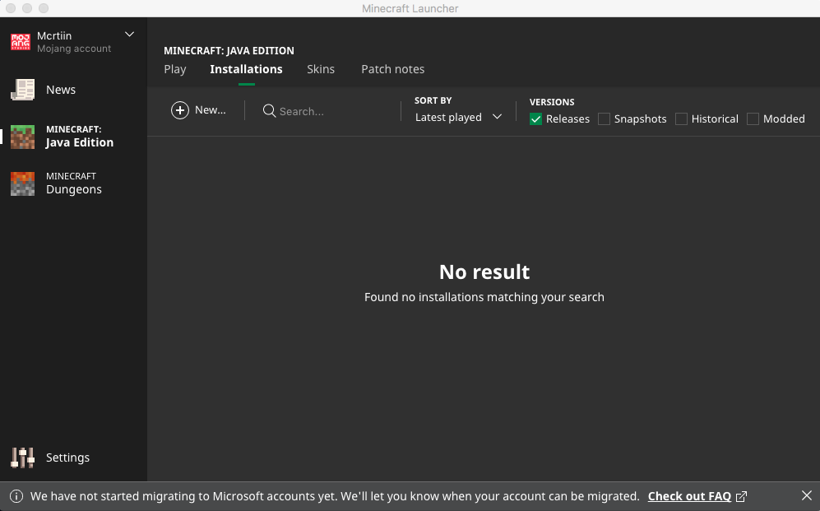
Task: Click the Mojang account subtitle text
Action: [x=74, y=49]
